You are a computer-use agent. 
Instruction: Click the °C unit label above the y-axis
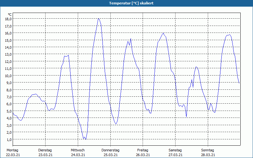click(x=10, y=15)
